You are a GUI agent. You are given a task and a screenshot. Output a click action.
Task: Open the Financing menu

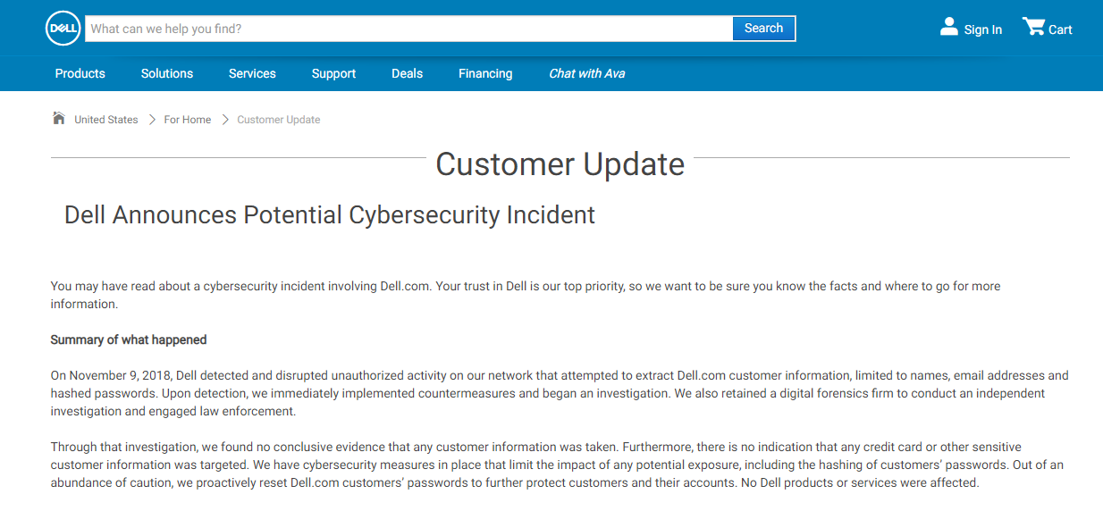click(485, 73)
